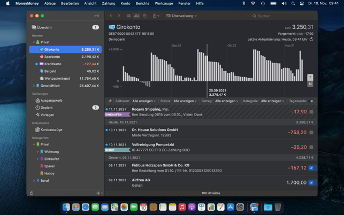The width and height of the screenshot is (344, 215).
Task: Switch chart to M (monthly) mode
Action: [x=310, y=84]
